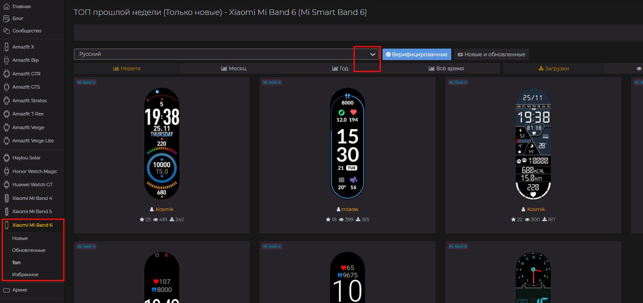643x303 pixels.
Task: Open the 15:30 blue watchface thumbnail
Action: [347, 144]
